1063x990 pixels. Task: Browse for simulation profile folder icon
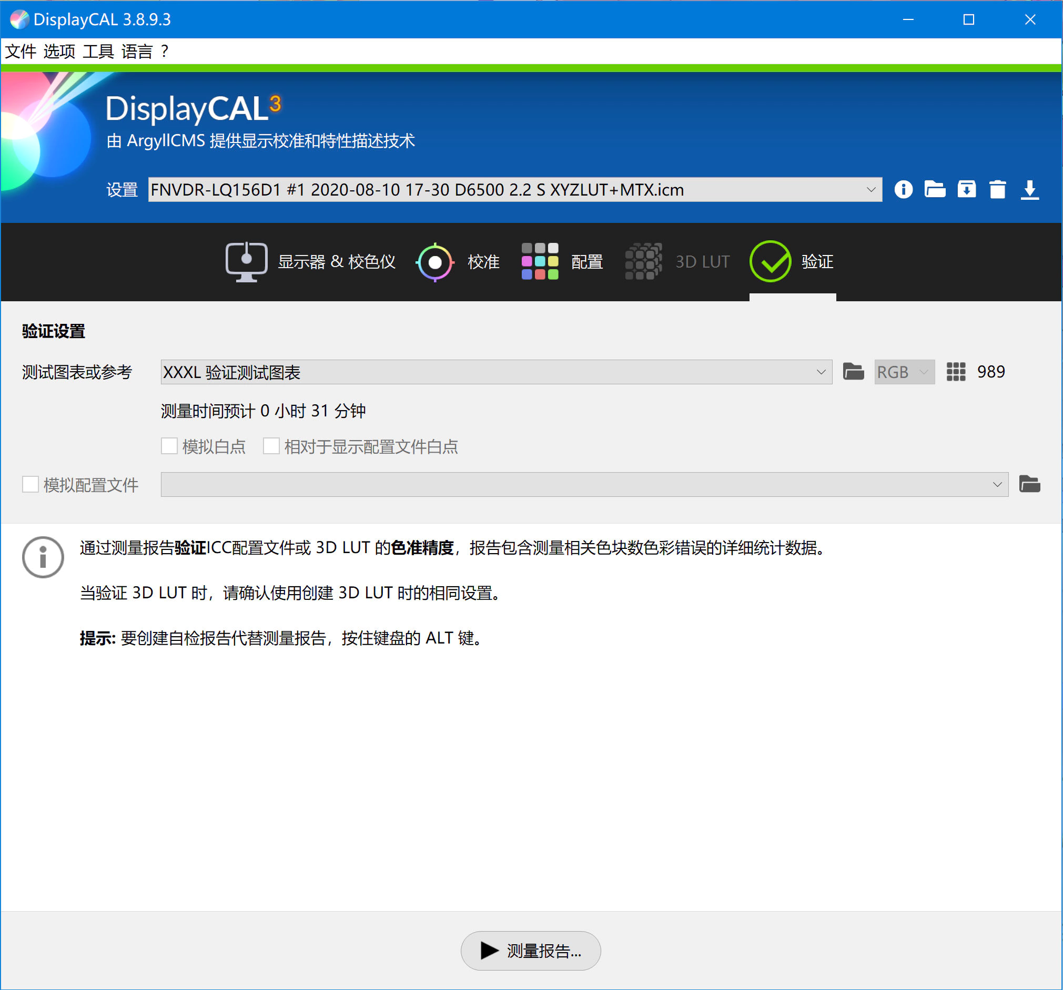(x=1029, y=484)
